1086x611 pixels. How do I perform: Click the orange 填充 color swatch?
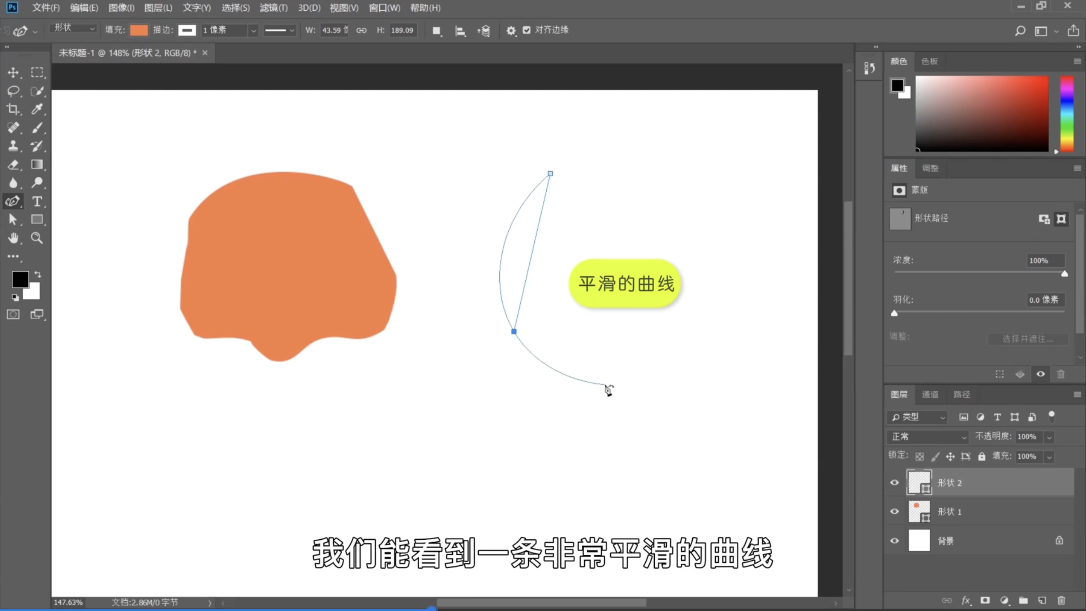coord(139,30)
